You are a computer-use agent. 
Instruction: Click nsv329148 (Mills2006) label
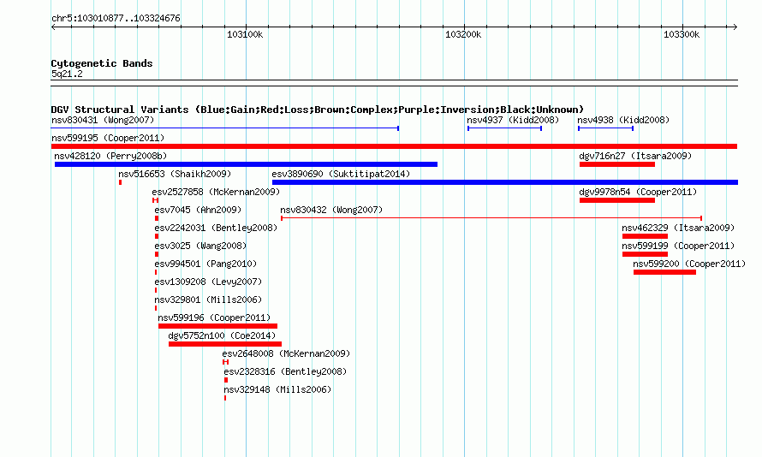pyautogui.click(x=277, y=389)
